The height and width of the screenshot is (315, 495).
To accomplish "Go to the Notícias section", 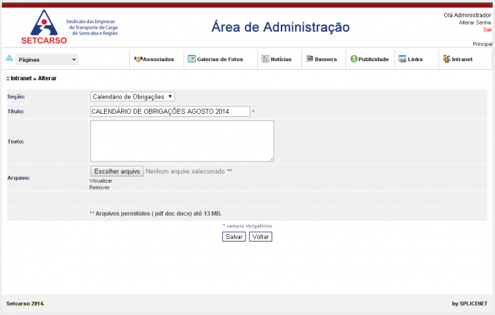I will (281, 59).
